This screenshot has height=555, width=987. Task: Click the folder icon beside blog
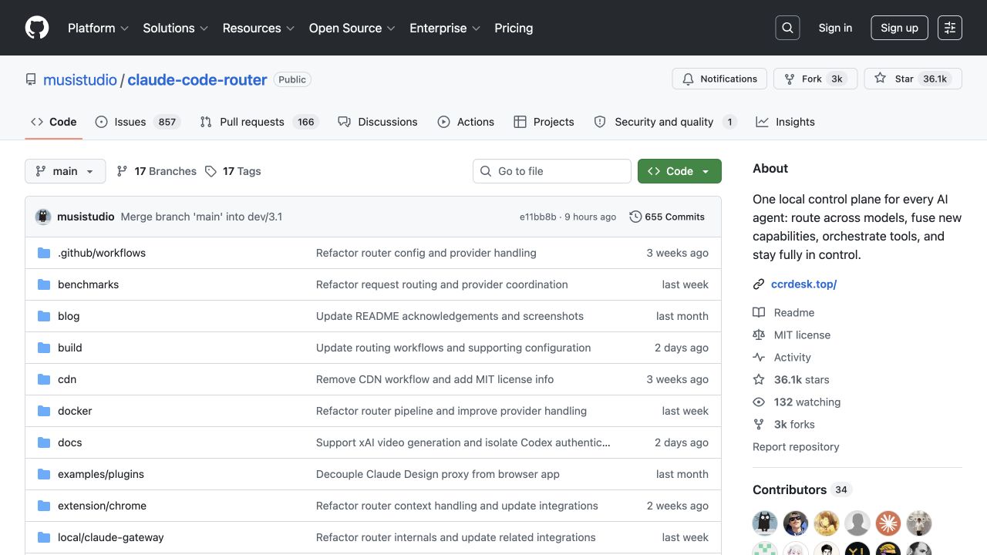(44, 316)
